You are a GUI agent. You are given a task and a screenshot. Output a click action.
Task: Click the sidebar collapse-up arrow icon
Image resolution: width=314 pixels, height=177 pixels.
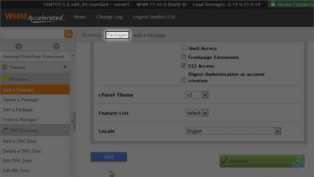[x=18, y=47]
